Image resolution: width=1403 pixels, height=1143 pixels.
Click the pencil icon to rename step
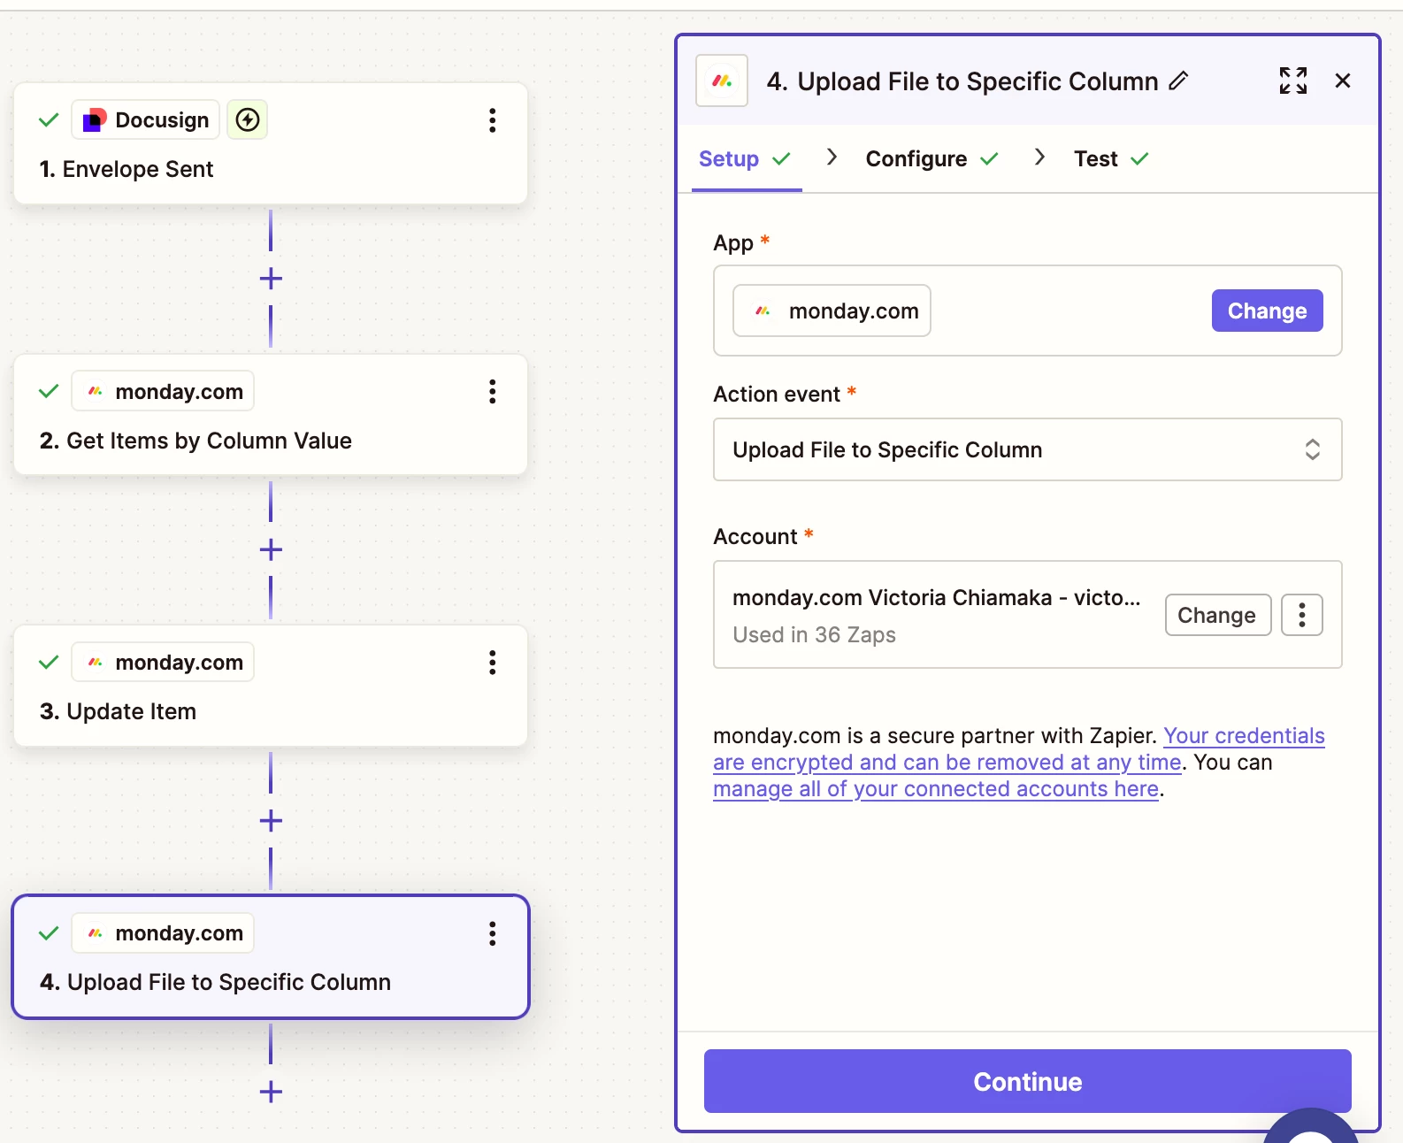tap(1178, 81)
